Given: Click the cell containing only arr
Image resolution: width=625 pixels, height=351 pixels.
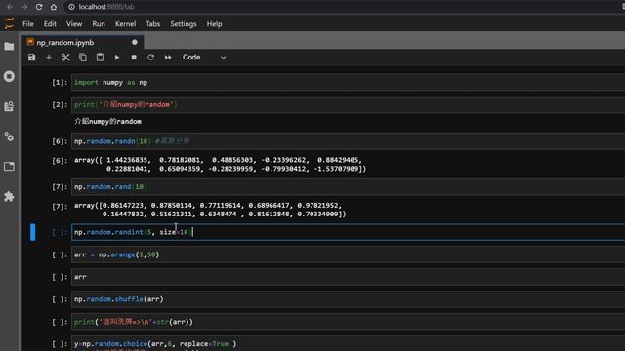Looking at the screenshot, I should [348, 277].
